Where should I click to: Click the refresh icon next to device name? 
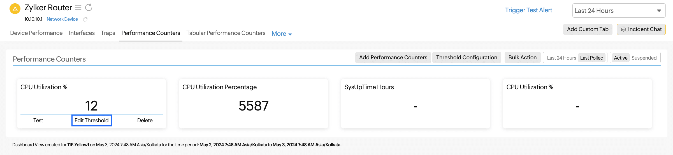(x=89, y=8)
